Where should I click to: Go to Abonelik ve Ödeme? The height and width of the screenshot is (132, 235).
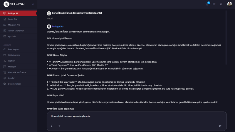(17, 72)
